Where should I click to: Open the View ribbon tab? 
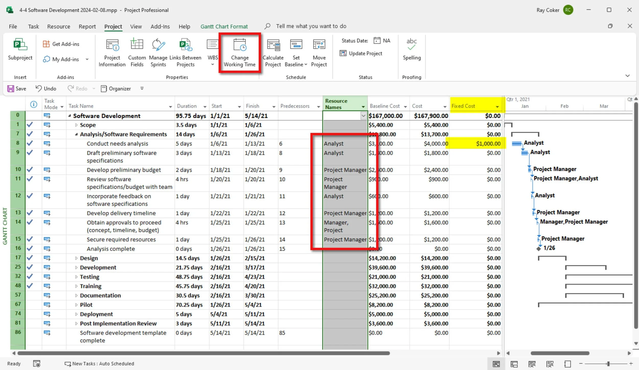click(136, 27)
